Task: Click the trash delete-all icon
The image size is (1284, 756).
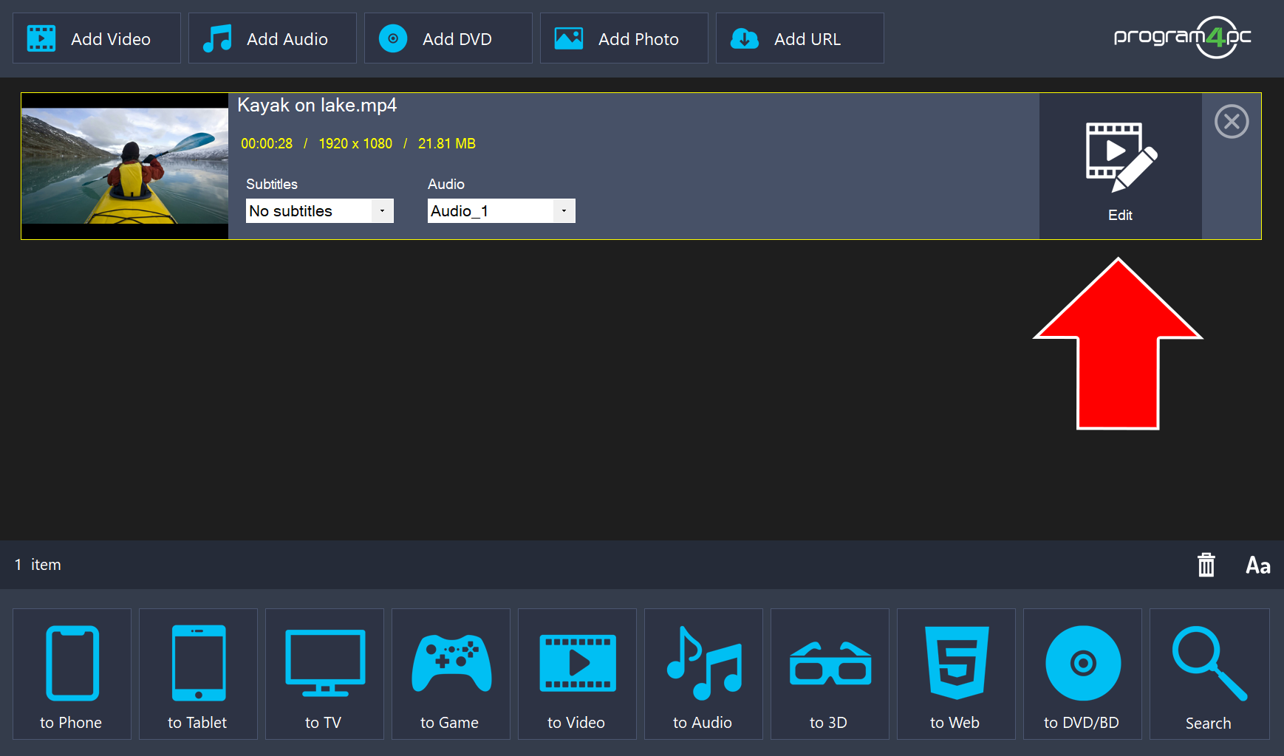Action: click(1206, 565)
